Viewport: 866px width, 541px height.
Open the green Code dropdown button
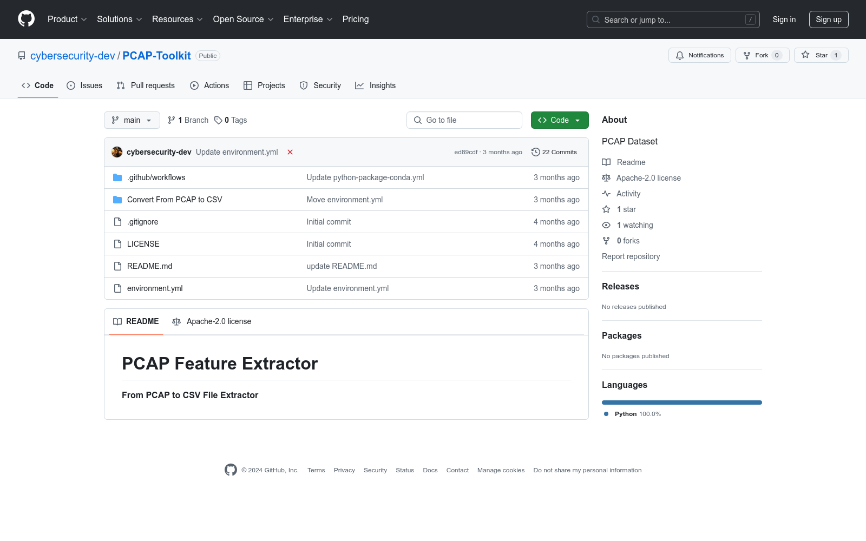click(560, 120)
